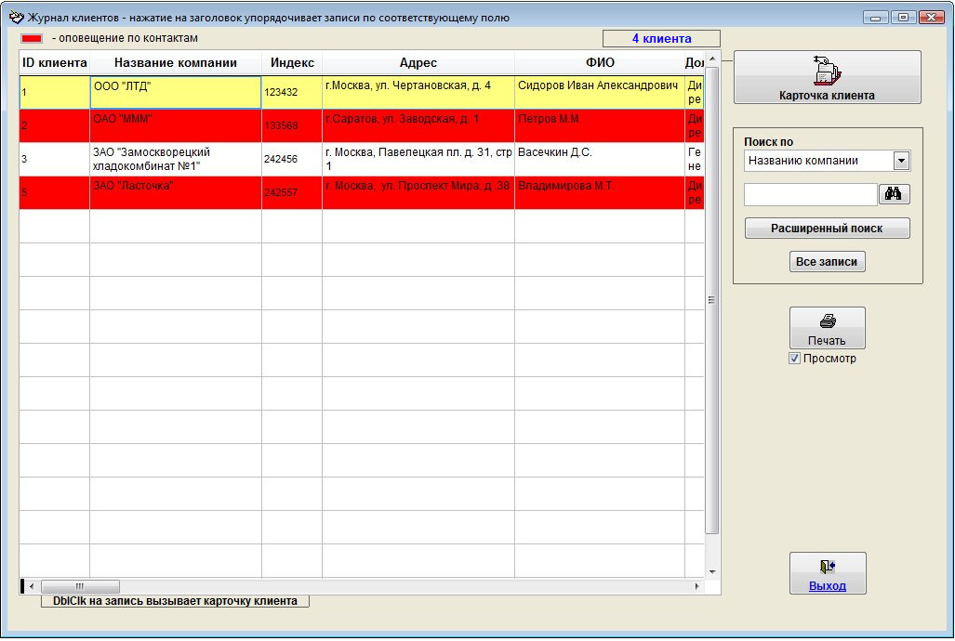Click the vertical scrollbar down arrow

712,571
